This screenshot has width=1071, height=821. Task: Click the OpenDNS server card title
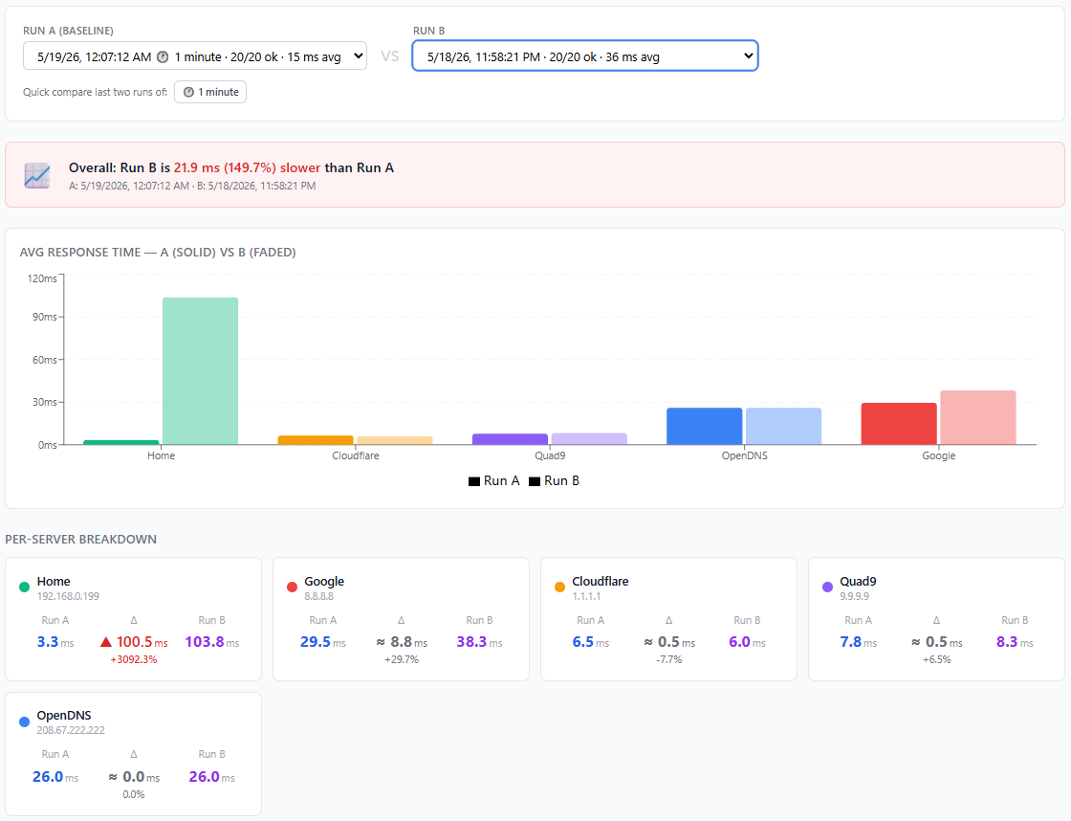(x=64, y=715)
